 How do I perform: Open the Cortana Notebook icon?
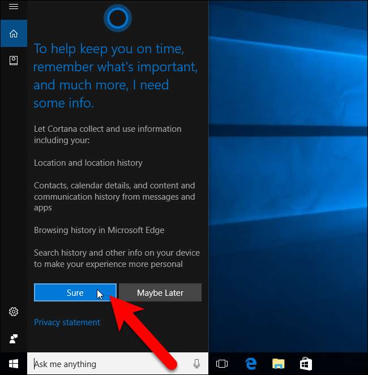14,61
